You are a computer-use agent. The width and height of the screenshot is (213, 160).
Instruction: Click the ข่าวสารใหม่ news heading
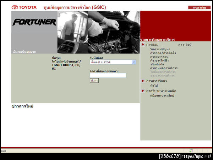tap(23, 106)
